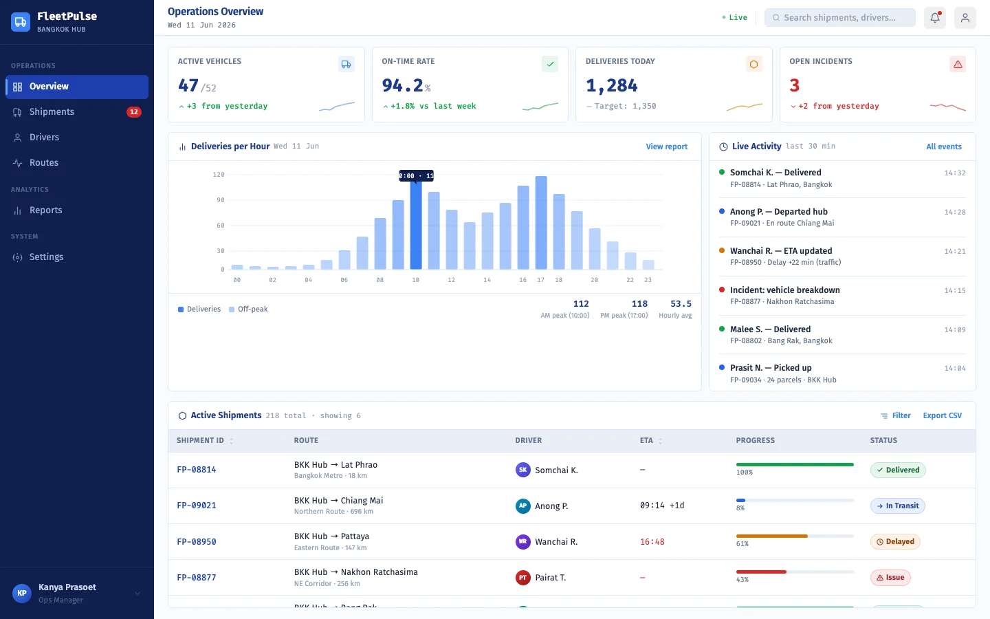This screenshot has height=619, width=990.
Task: Click BKK Hub → Pattaya route
Action: (331, 536)
